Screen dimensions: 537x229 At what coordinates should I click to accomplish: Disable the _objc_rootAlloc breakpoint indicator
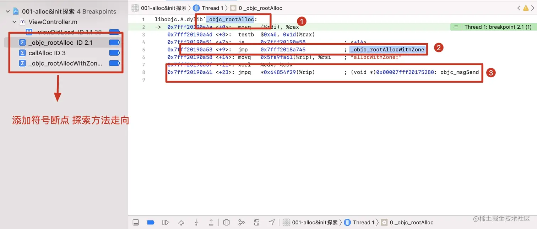click(x=114, y=43)
